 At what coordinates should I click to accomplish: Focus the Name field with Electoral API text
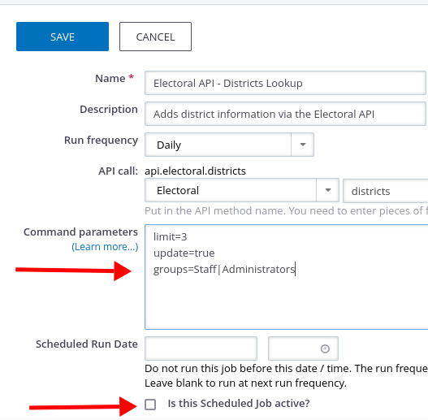(x=285, y=83)
